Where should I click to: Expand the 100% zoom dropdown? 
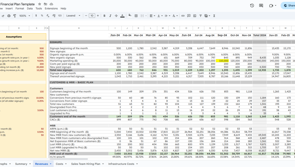point(25,16)
